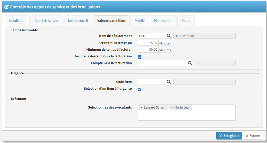Click the Arrondir les temps au field
Screen dimensions: 267x143
click(x=148, y=43)
